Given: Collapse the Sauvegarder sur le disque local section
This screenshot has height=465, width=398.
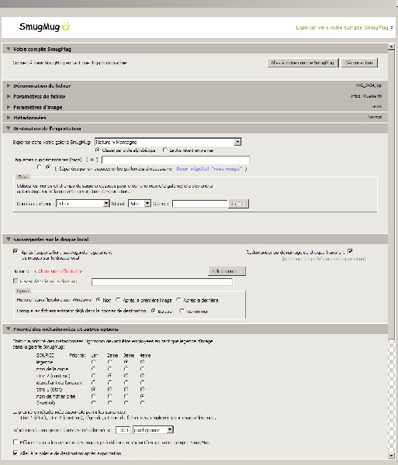Looking at the screenshot, I should [9, 239].
